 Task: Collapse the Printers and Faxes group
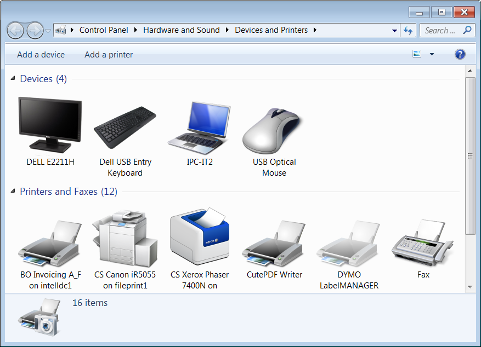(x=13, y=192)
